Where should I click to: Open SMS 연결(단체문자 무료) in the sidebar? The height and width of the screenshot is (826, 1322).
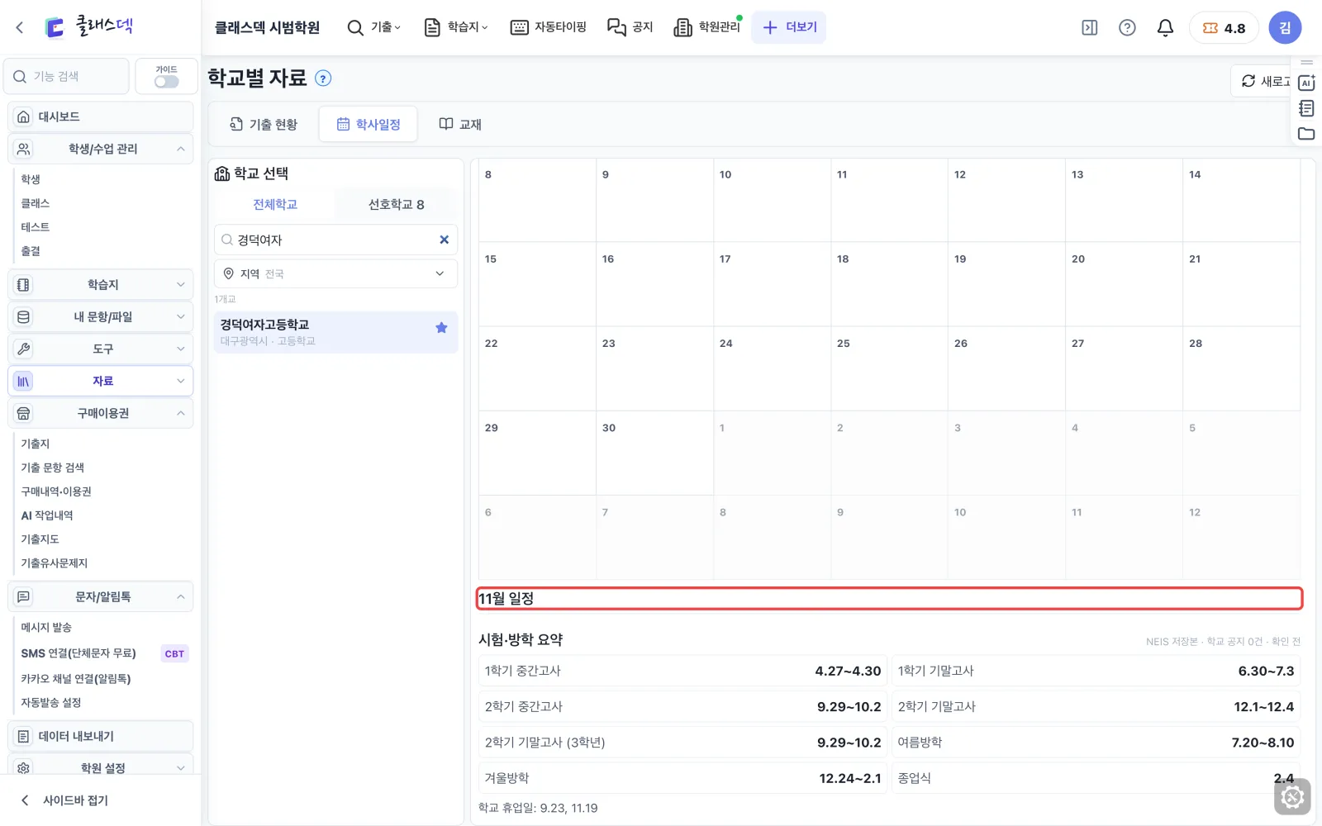click(x=78, y=653)
